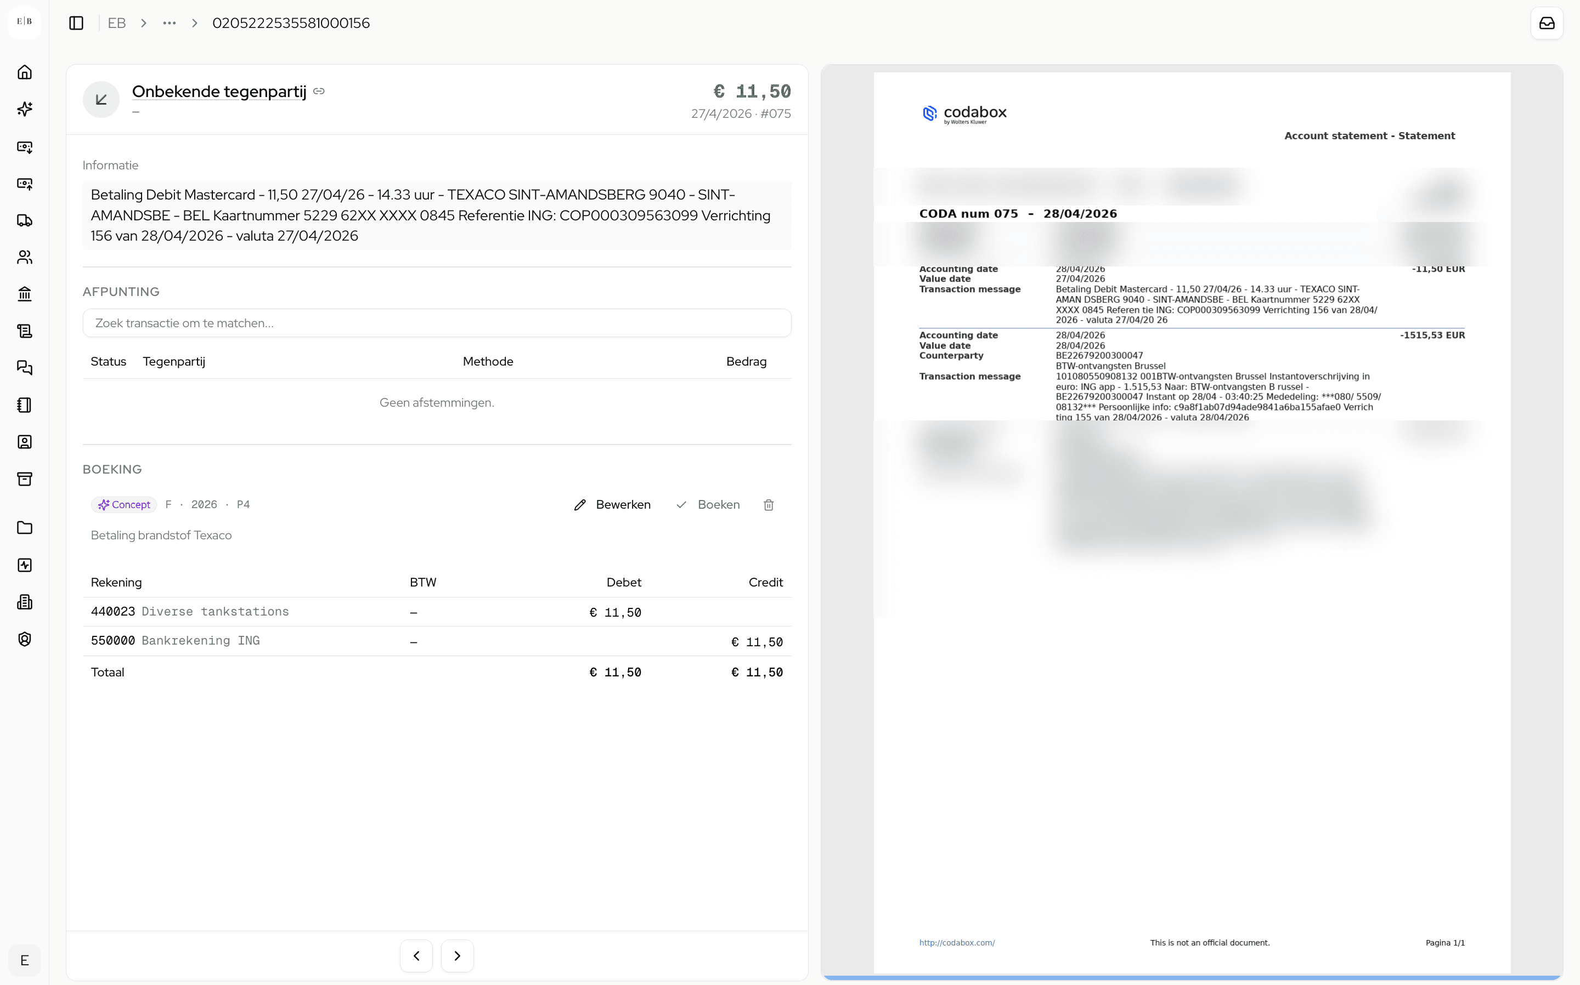The height and width of the screenshot is (985, 1580).
Task: Click the Account statement - Statement title
Action: [1369, 135]
